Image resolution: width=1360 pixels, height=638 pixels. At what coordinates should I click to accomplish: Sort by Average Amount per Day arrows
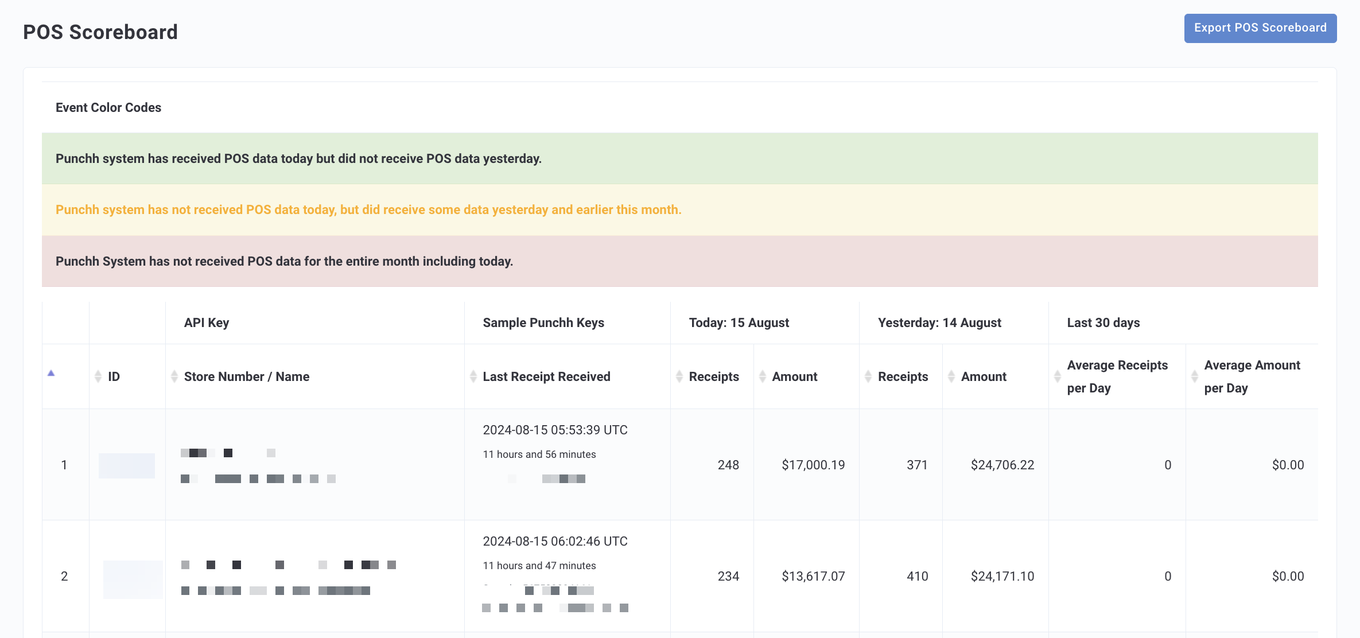coord(1195,376)
